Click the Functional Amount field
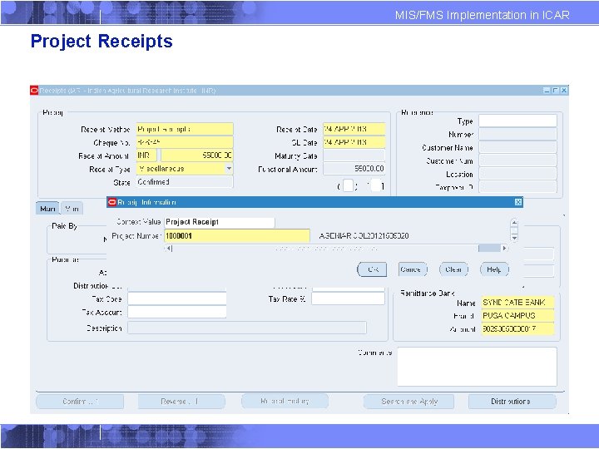The height and width of the screenshot is (449, 599). point(354,168)
